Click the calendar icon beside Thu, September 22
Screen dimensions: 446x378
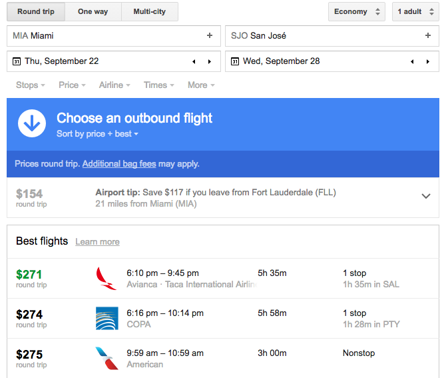17,61
